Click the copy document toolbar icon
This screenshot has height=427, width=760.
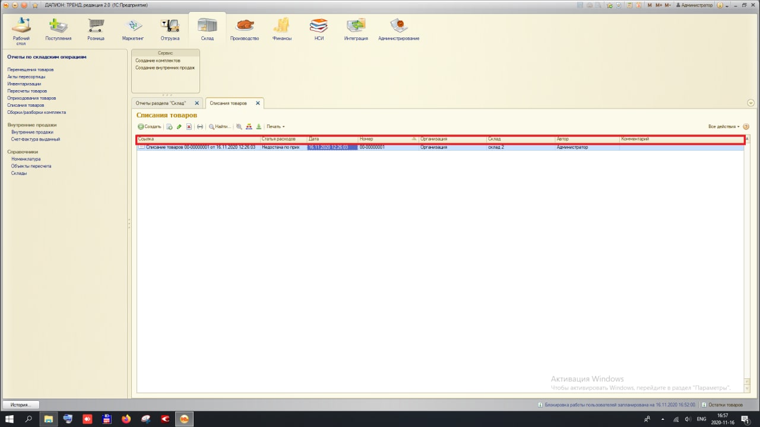[x=169, y=126]
